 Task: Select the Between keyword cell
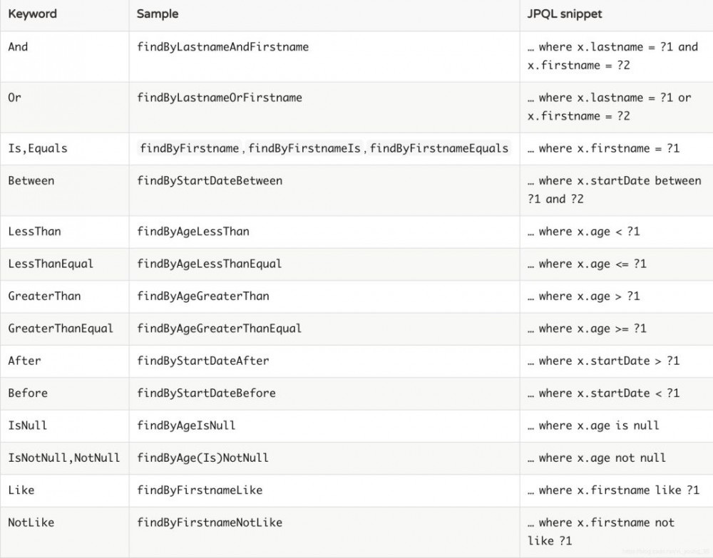[x=31, y=180]
